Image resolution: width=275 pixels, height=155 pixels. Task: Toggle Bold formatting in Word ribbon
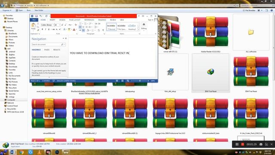42,29
